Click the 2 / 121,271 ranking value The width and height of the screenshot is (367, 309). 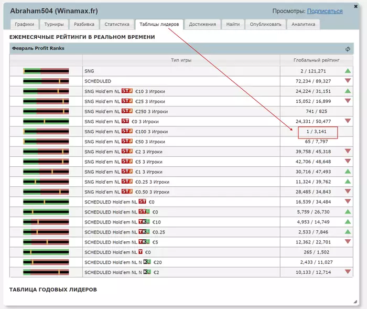coord(313,71)
